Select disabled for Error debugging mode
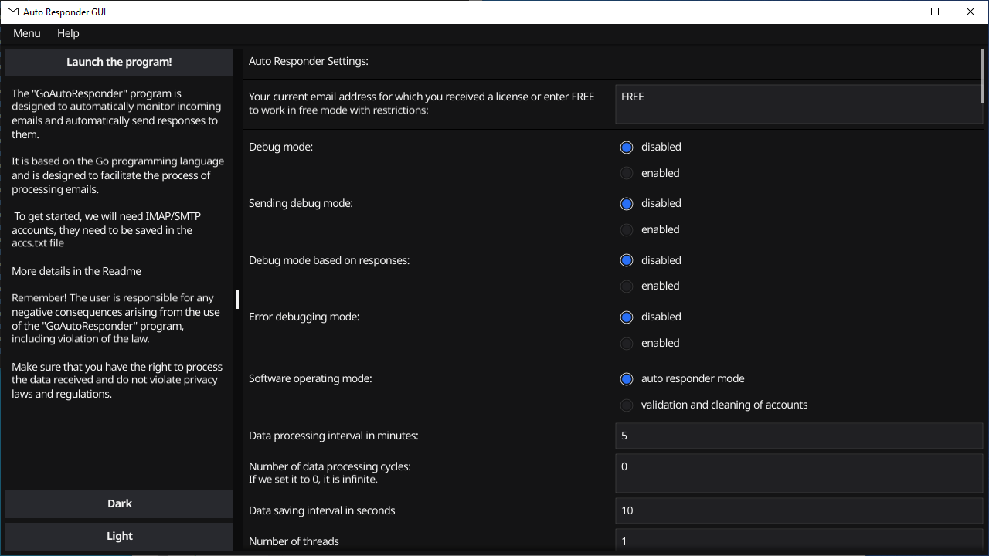Viewport: 989px width, 556px height. pyautogui.click(x=651, y=317)
